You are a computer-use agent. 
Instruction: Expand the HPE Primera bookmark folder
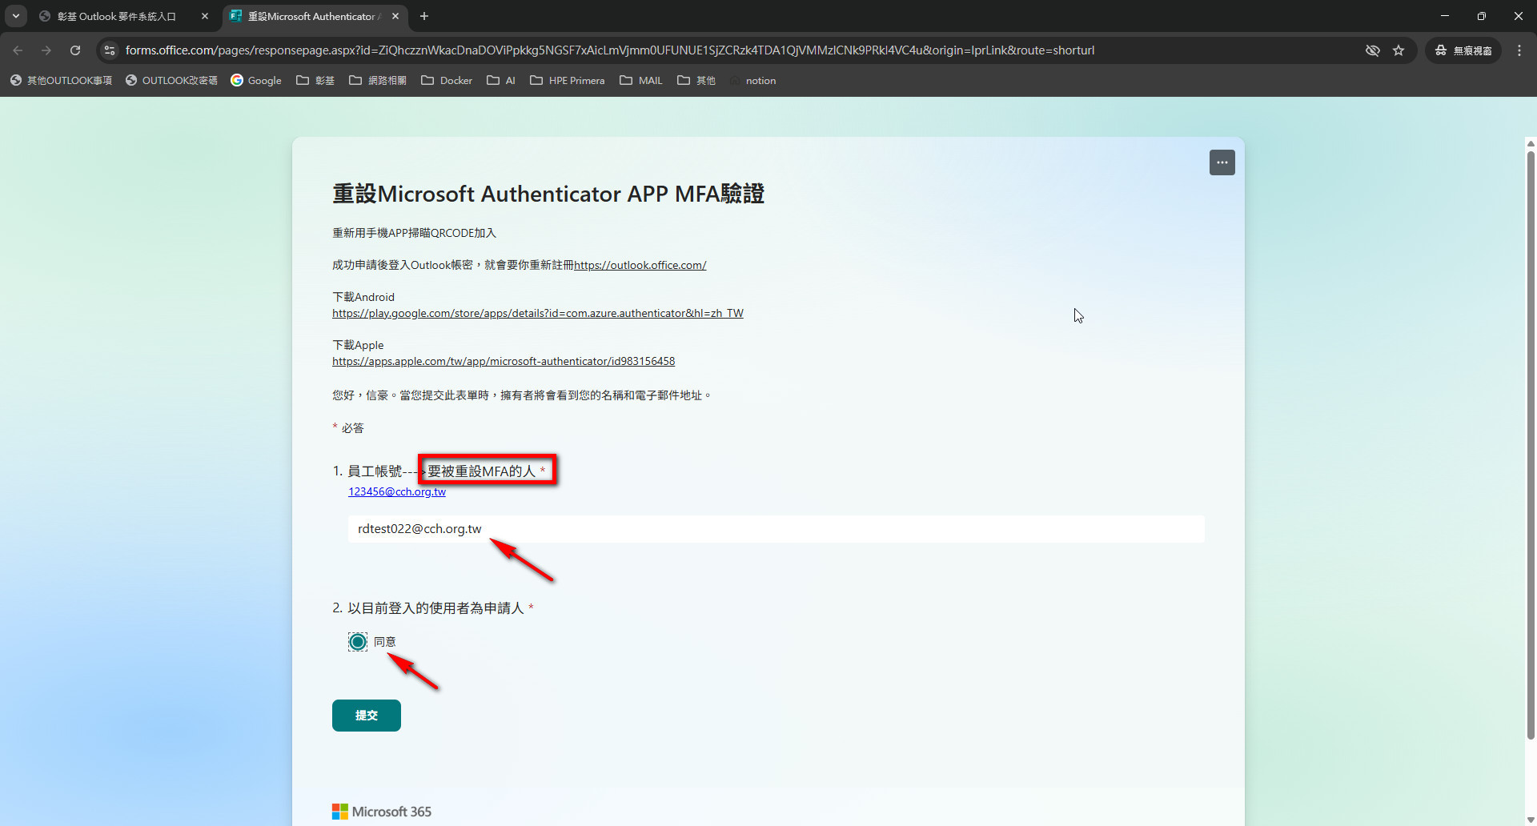pos(567,81)
